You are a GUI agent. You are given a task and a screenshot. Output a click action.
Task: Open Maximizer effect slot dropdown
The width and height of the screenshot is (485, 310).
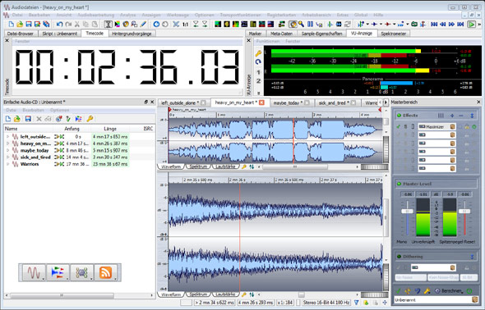tap(452, 127)
